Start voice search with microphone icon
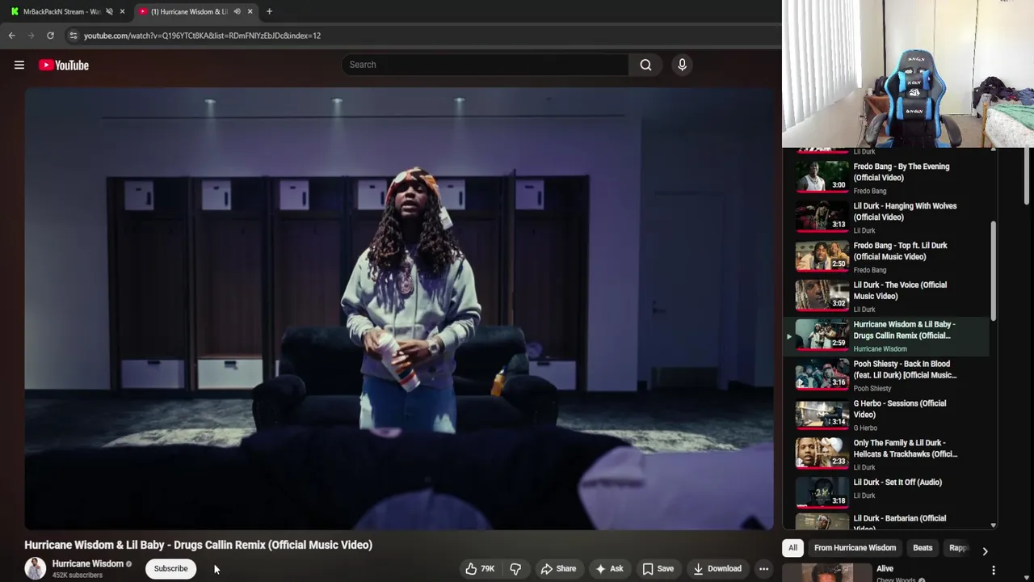Viewport: 1034px width, 582px height. [x=682, y=65]
